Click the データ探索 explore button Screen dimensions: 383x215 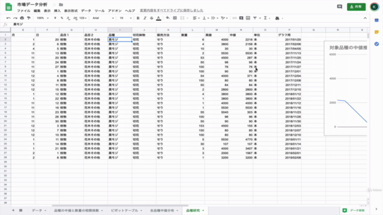(x=354, y=210)
